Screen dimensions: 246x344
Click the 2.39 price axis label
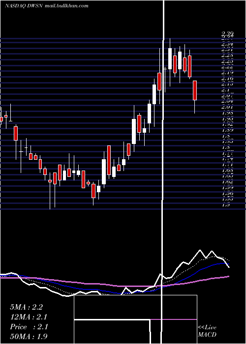[227, 33]
